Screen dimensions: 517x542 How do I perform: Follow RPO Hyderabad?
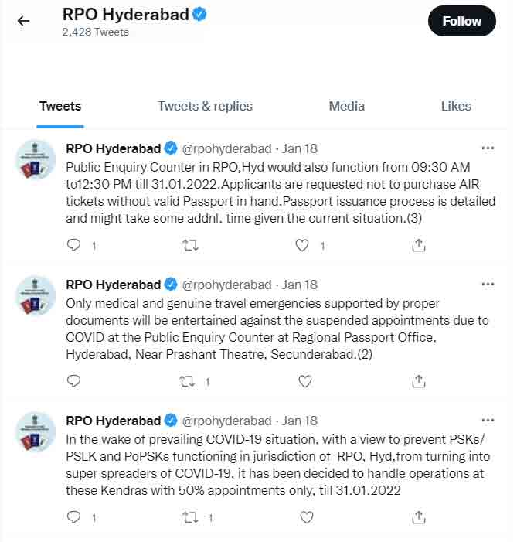(461, 21)
